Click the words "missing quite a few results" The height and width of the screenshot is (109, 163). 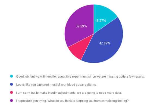pos(126,77)
